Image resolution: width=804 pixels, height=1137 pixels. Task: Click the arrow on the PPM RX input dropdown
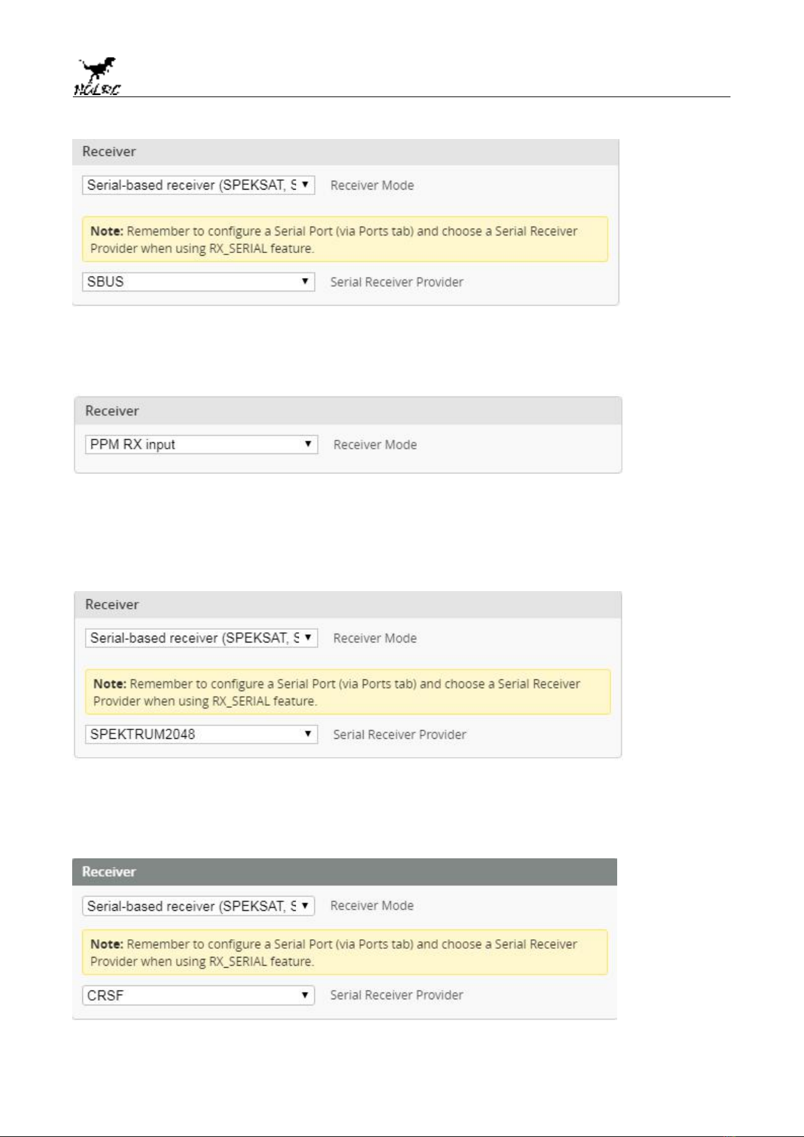click(308, 443)
